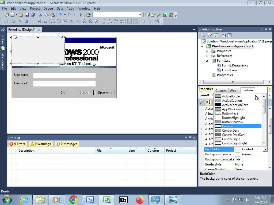Toggle the 0 Messages filter
Viewport: 274px width, 205px height.
(67, 144)
